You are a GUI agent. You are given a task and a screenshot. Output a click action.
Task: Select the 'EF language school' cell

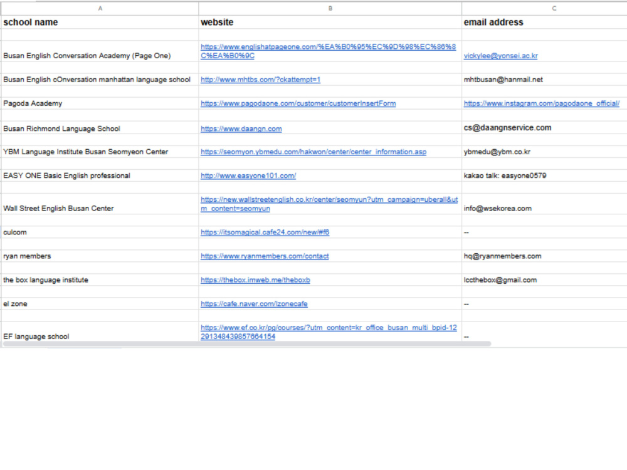pos(100,332)
